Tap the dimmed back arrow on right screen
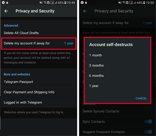 [x=85, y=11]
